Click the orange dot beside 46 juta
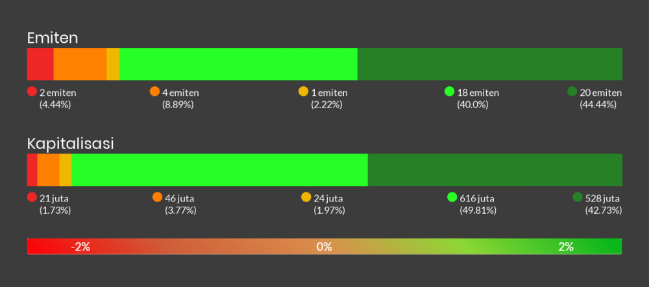 157,197
